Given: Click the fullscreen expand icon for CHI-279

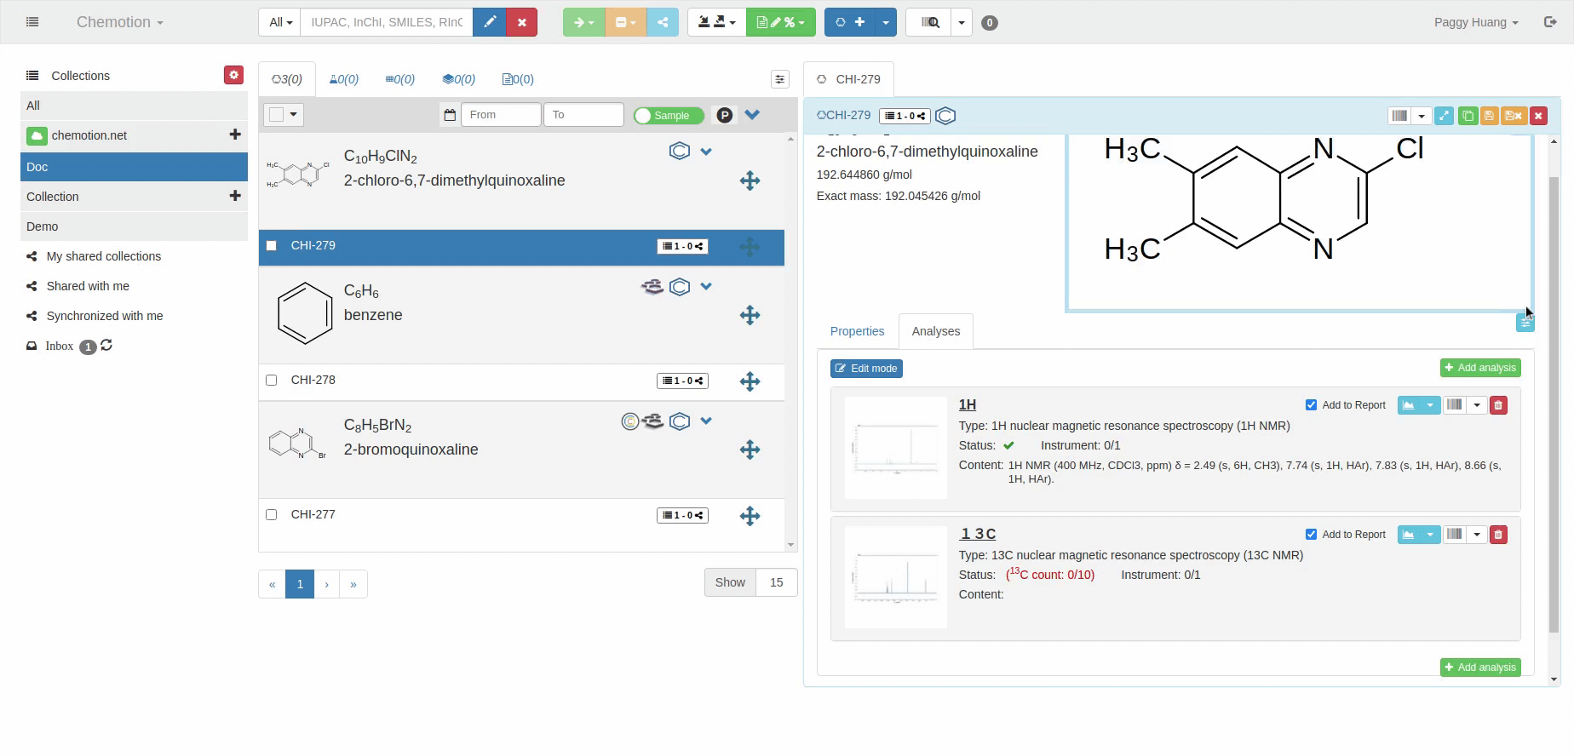Looking at the screenshot, I should [1444, 116].
